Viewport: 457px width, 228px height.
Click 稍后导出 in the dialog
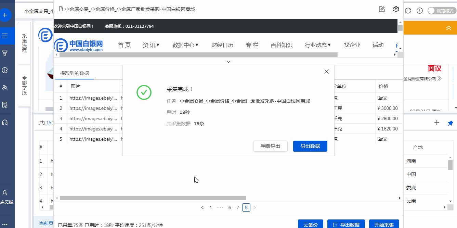pyautogui.click(x=271, y=146)
